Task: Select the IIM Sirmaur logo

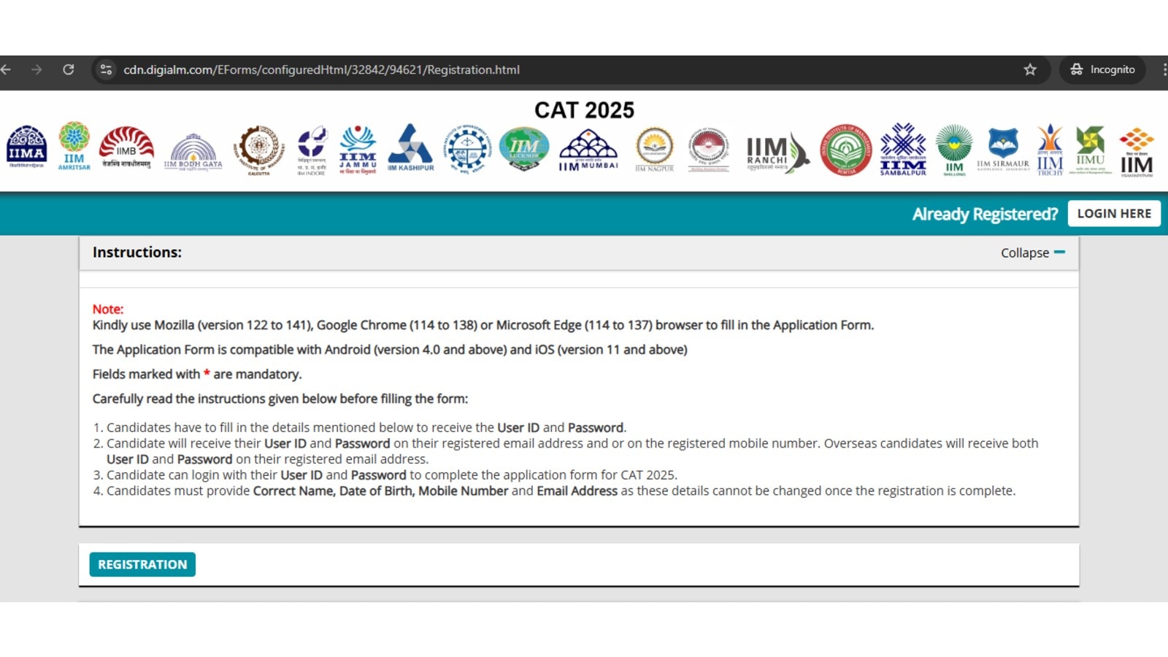Action: pyautogui.click(x=1003, y=148)
